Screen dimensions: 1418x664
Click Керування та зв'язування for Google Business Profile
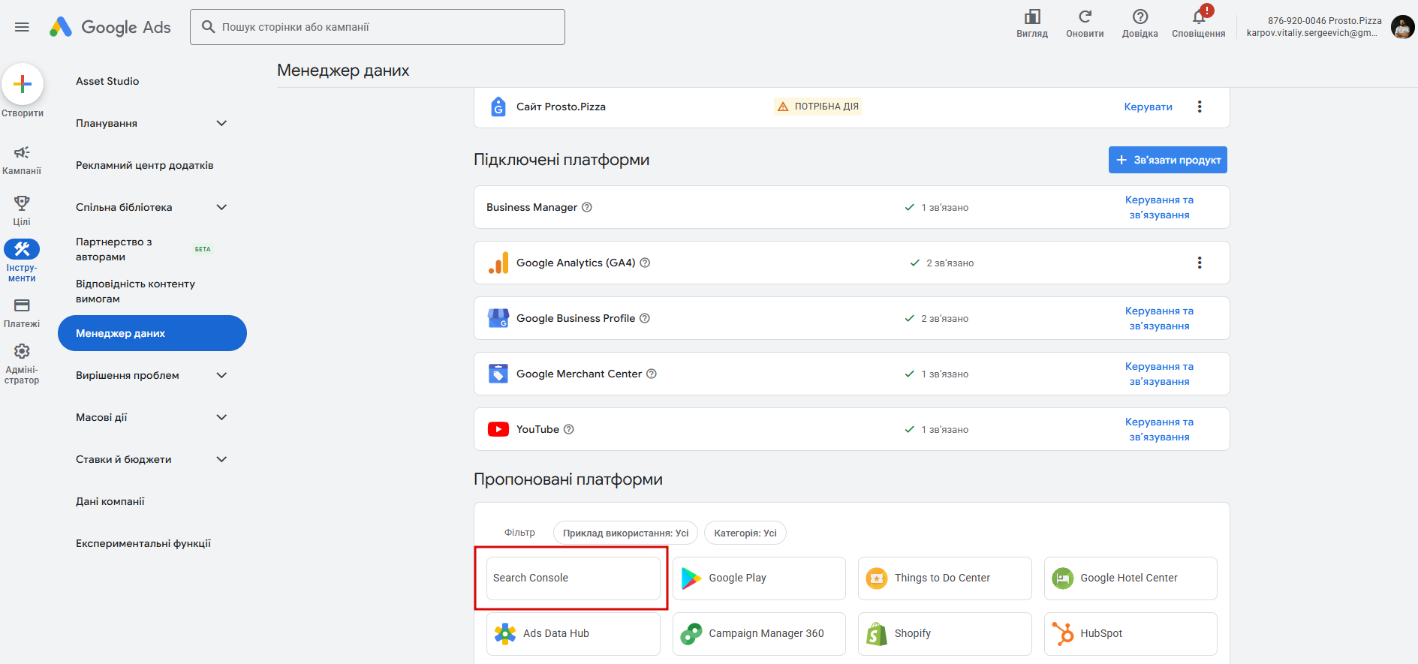coord(1159,318)
